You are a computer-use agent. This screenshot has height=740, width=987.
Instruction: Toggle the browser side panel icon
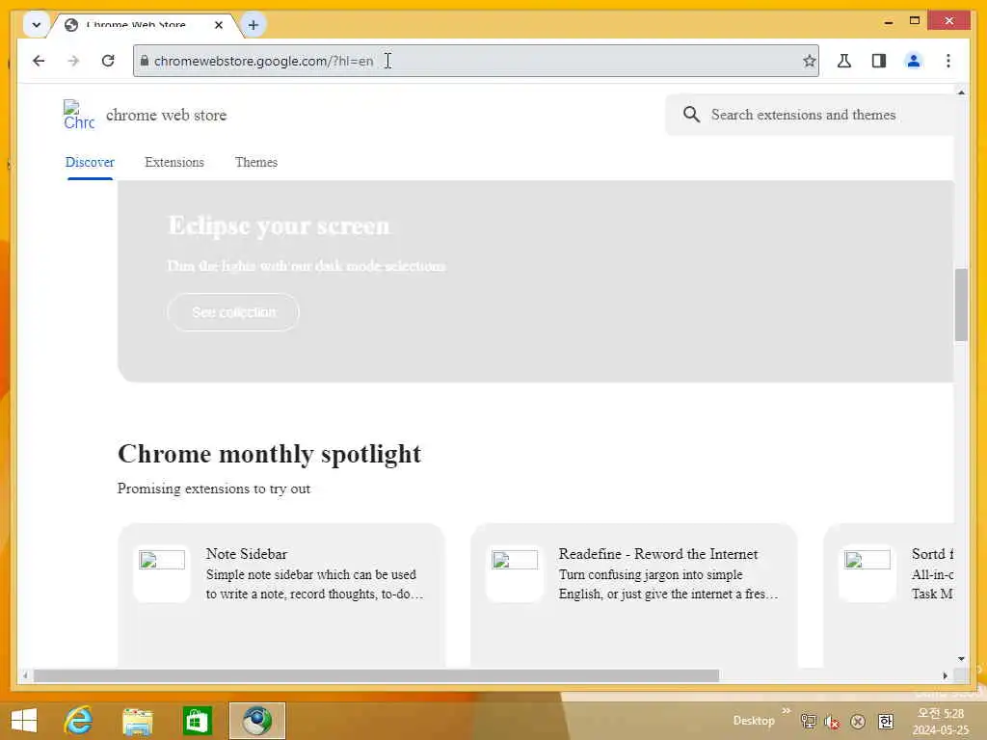pos(879,61)
